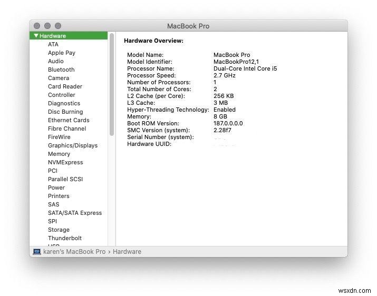Image resolution: width=377 pixels, height=296 pixels.
Task: Open the Apple Pay entry
Action: (x=62, y=53)
